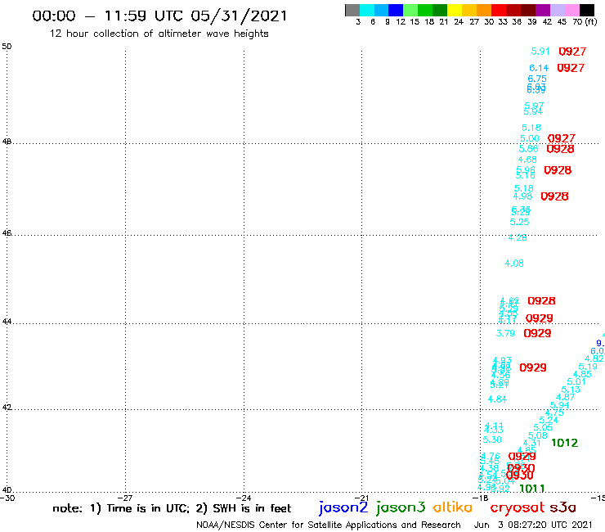
Task: Click the 'Jun 3 08:27:20 UTC 2021' timestamp
Action: 533,525
